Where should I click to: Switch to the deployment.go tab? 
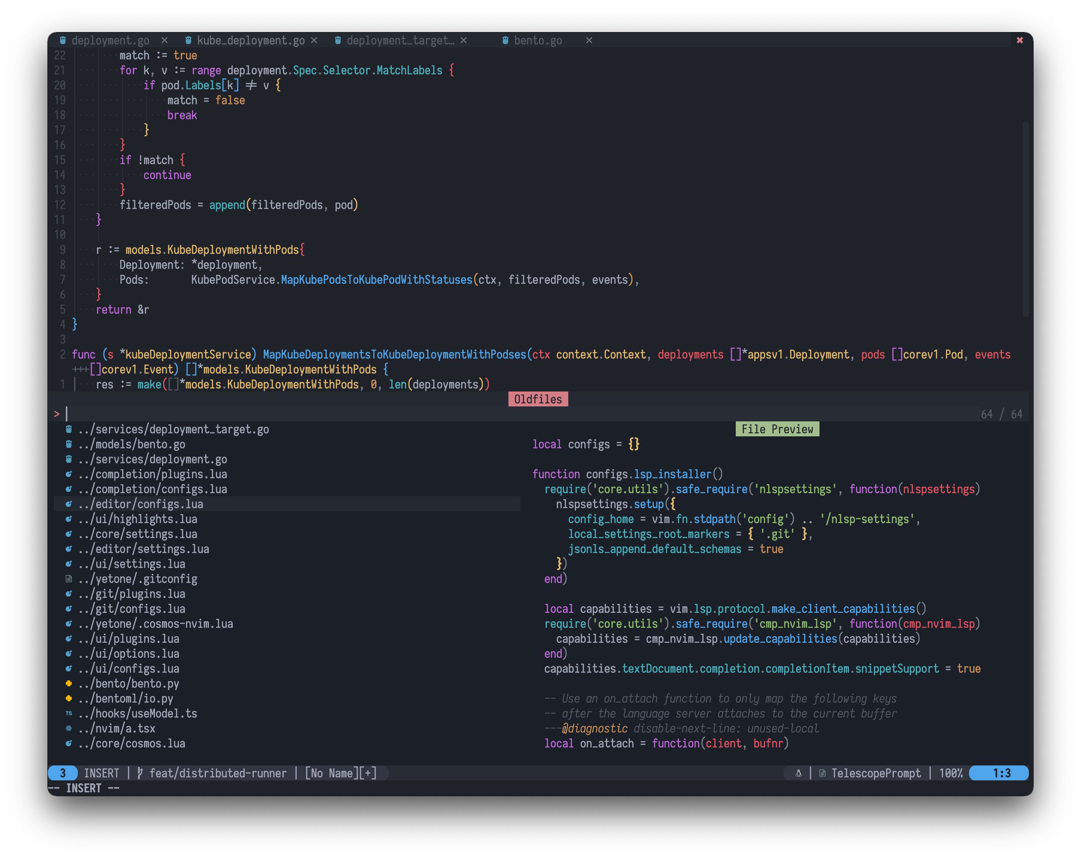pos(110,40)
